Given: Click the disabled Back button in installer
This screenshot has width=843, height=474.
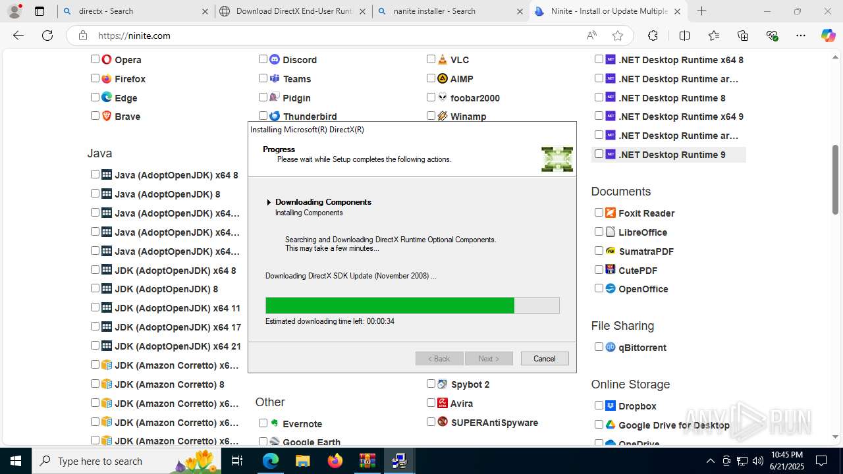Looking at the screenshot, I should point(439,358).
